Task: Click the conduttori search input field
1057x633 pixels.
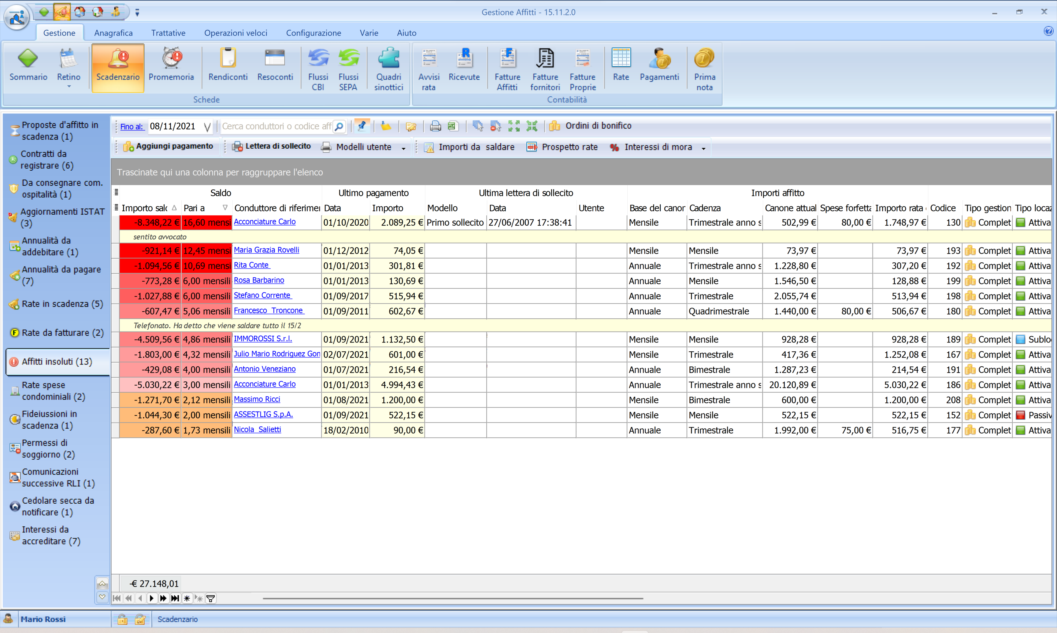Action: pyautogui.click(x=276, y=127)
